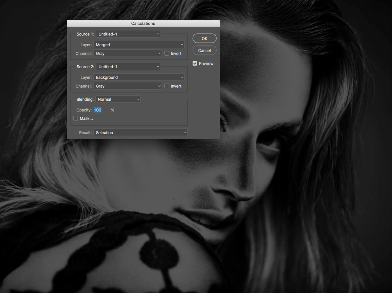Viewport: 392px width, 293px height.
Task: Open Source 2 Layer dropdown showing Background
Action: 139,77
